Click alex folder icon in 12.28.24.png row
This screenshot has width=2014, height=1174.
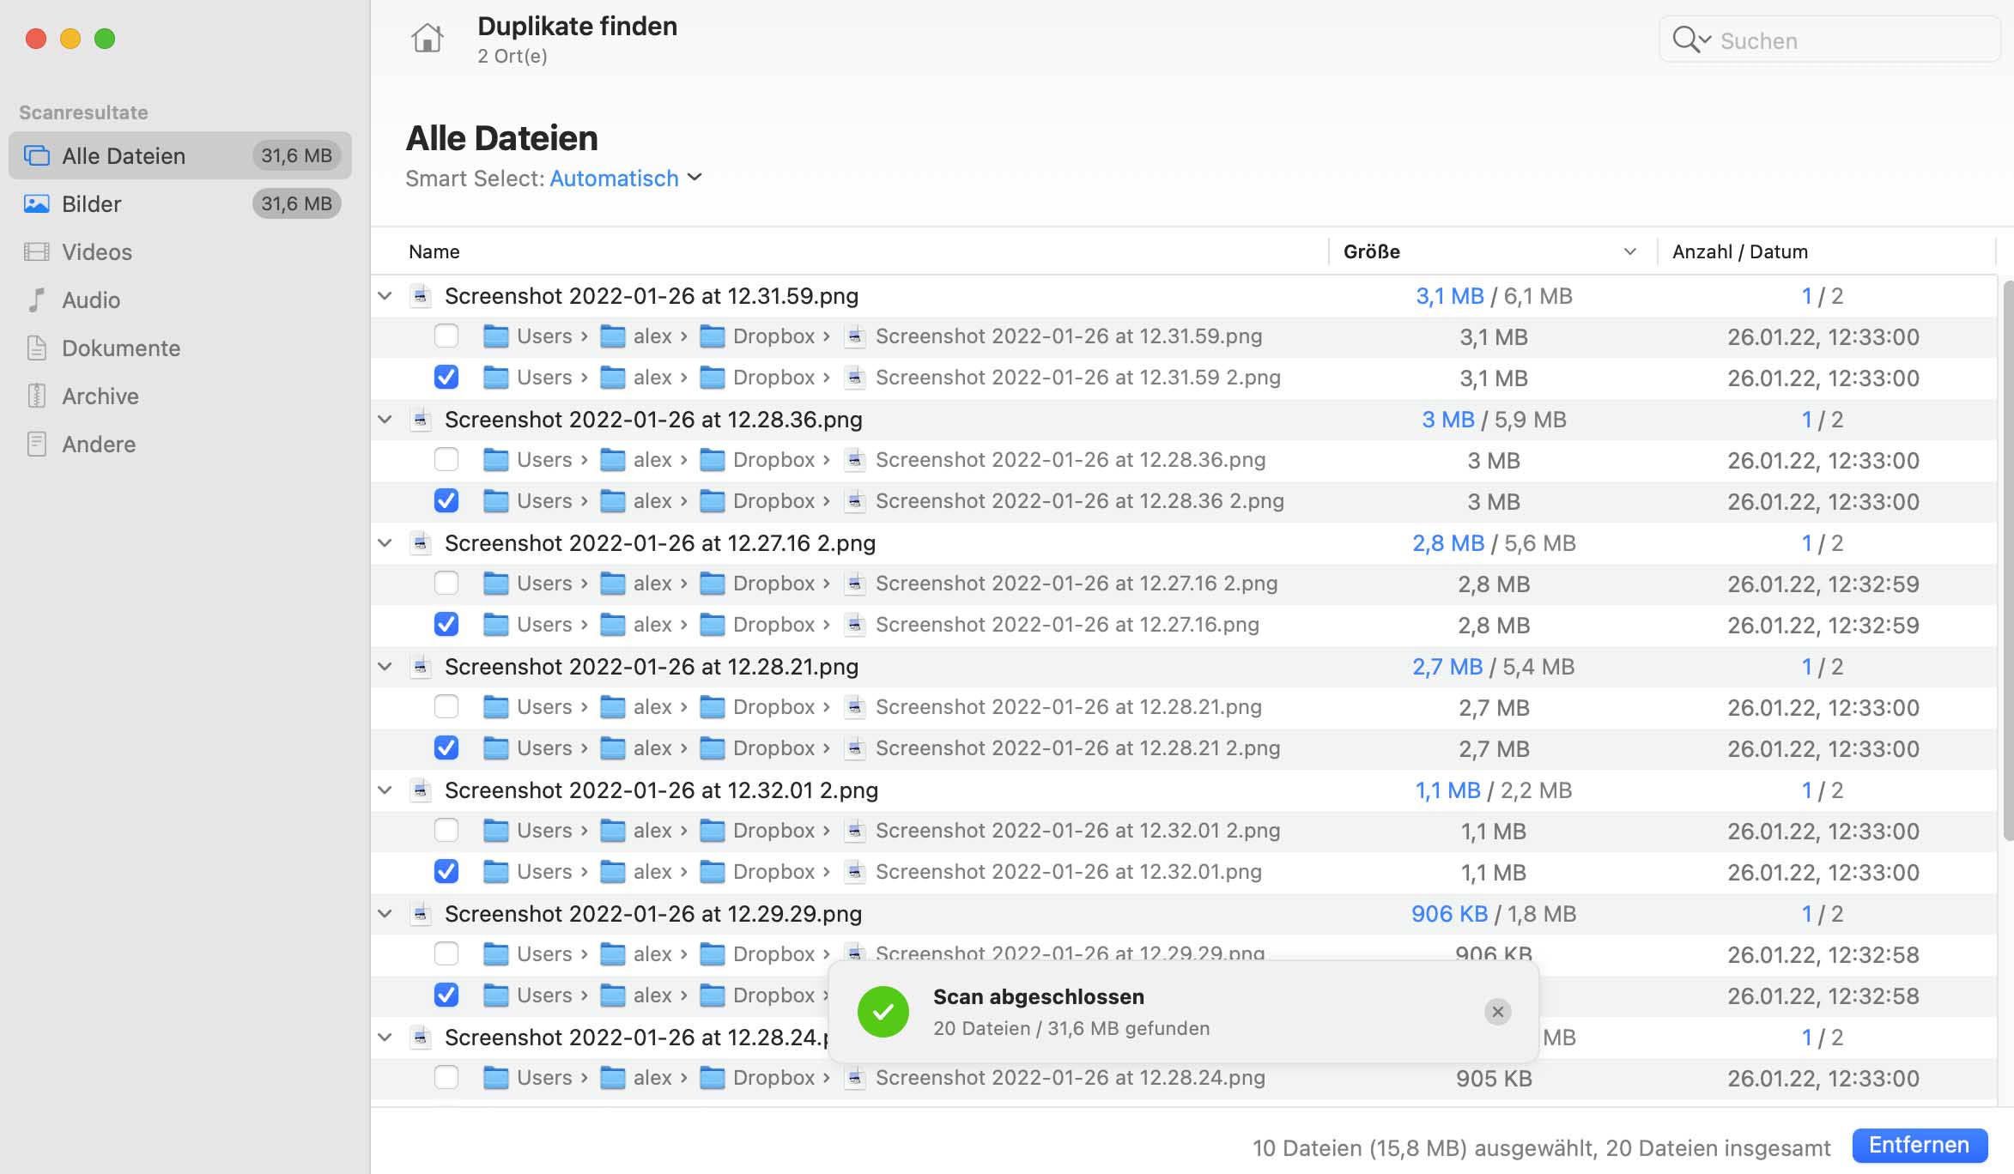612,1078
